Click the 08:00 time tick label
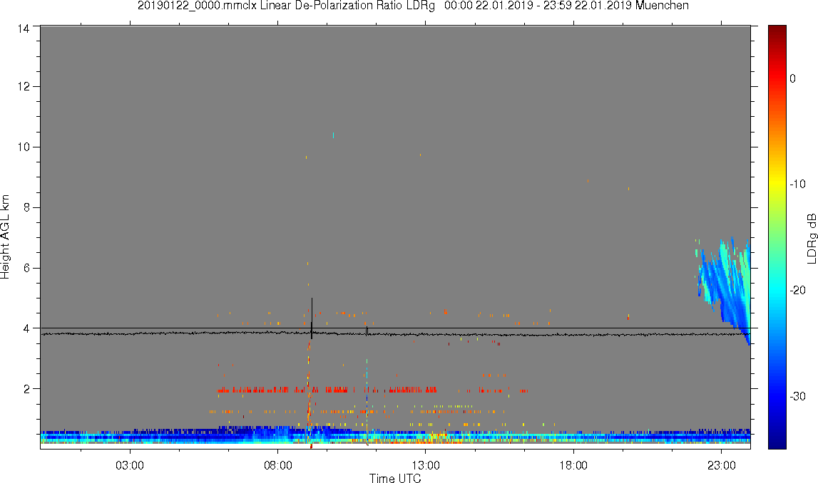The width and height of the screenshot is (818, 483). pos(277,465)
